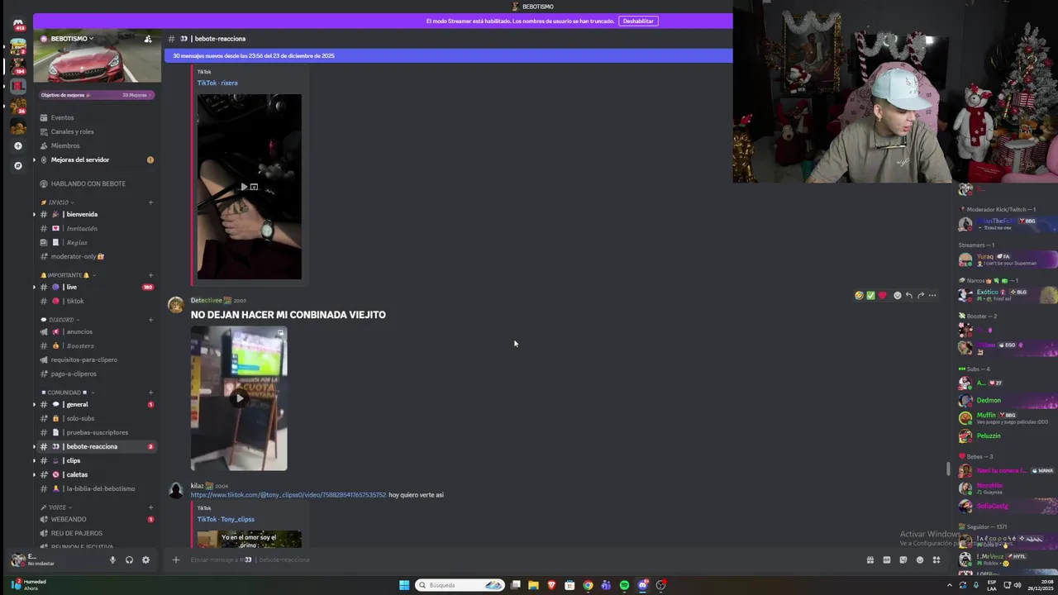1058x595 pixels.
Task: Open the Discord direct messages home icon
Action: click(18, 24)
